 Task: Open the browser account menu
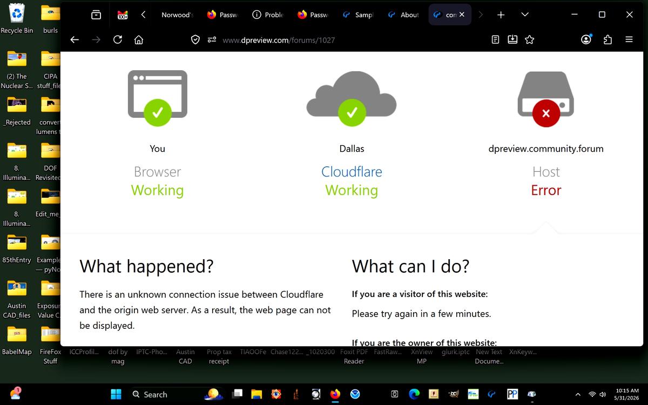586,39
